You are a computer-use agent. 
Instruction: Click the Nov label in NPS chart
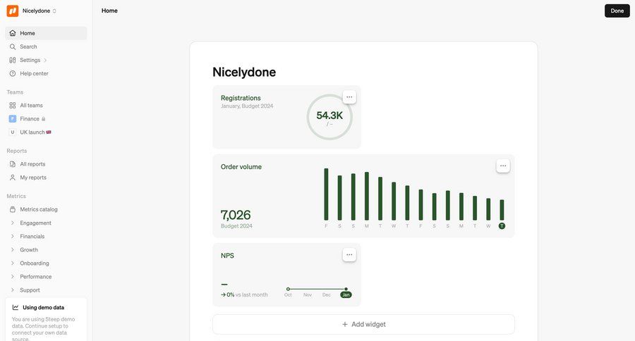[308, 295]
